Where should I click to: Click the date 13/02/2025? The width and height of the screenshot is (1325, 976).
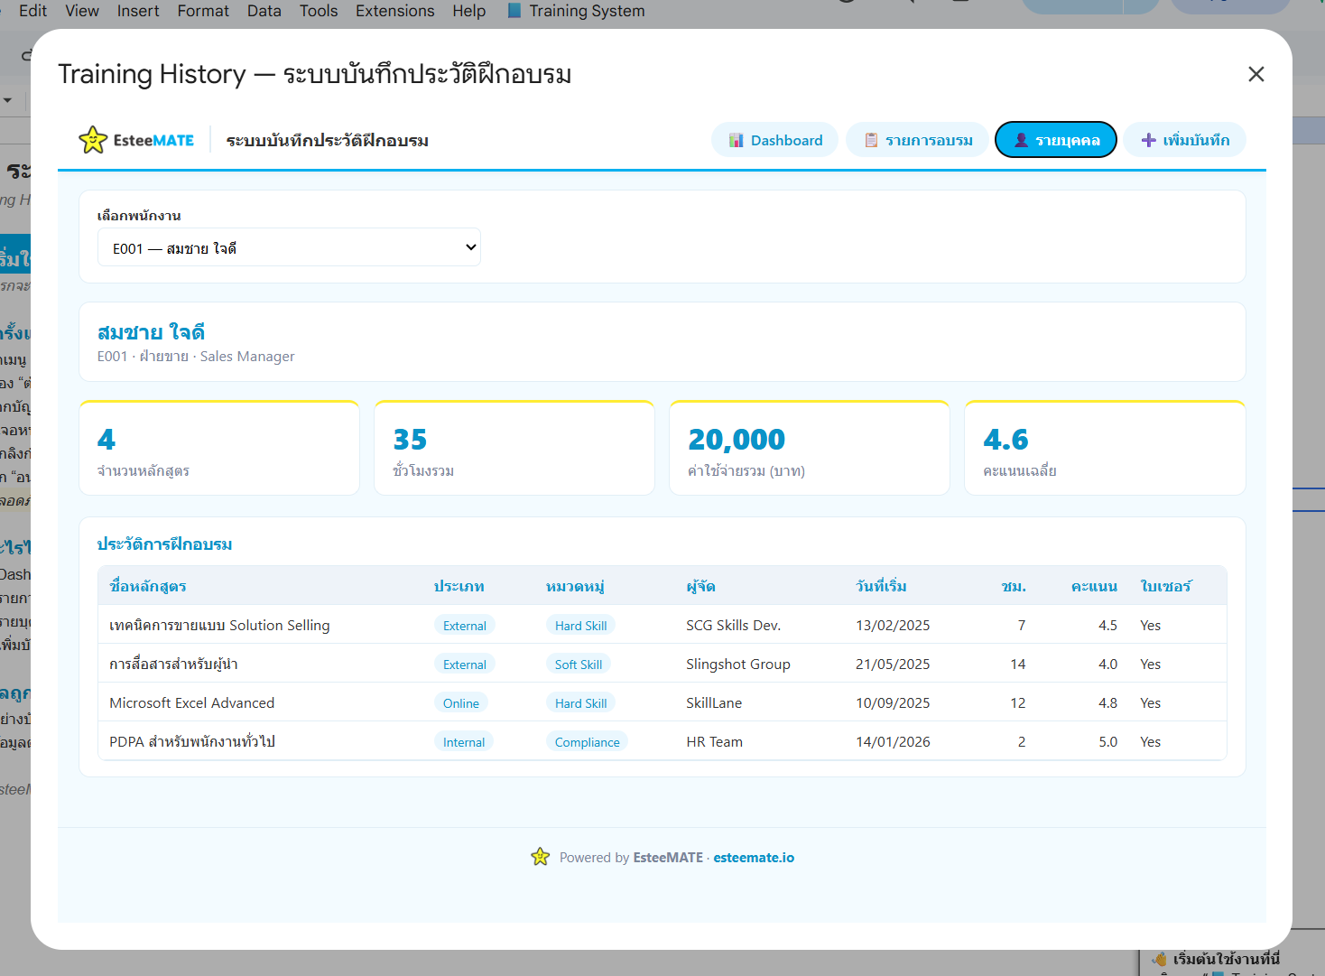pos(893,625)
